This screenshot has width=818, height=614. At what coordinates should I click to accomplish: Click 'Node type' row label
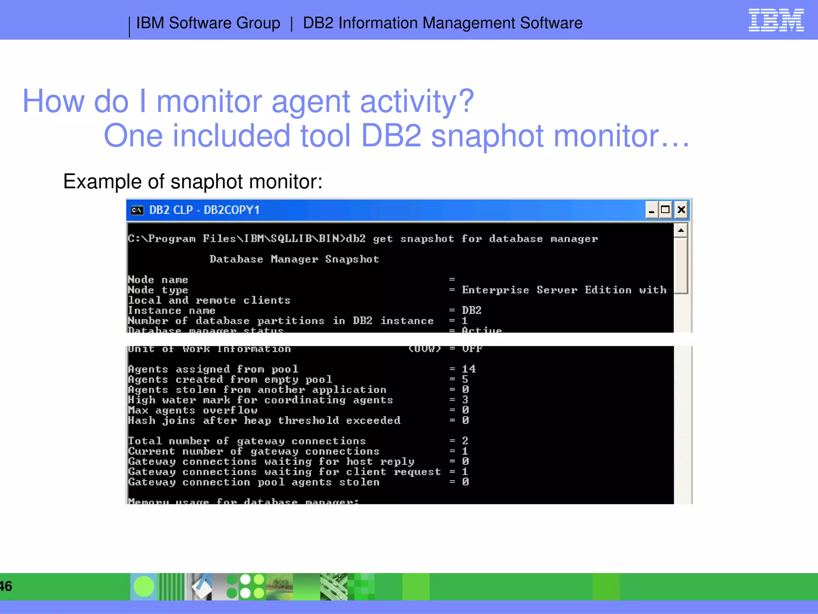tap(158, 290)
